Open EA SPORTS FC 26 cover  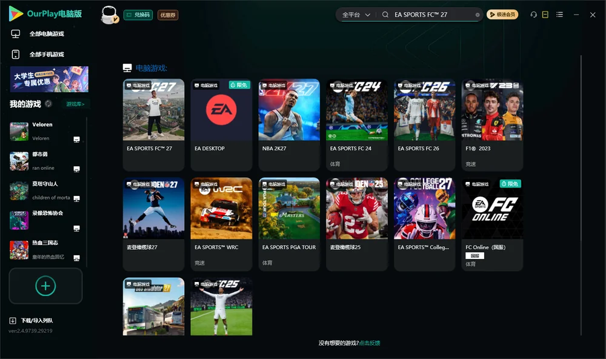425,110
